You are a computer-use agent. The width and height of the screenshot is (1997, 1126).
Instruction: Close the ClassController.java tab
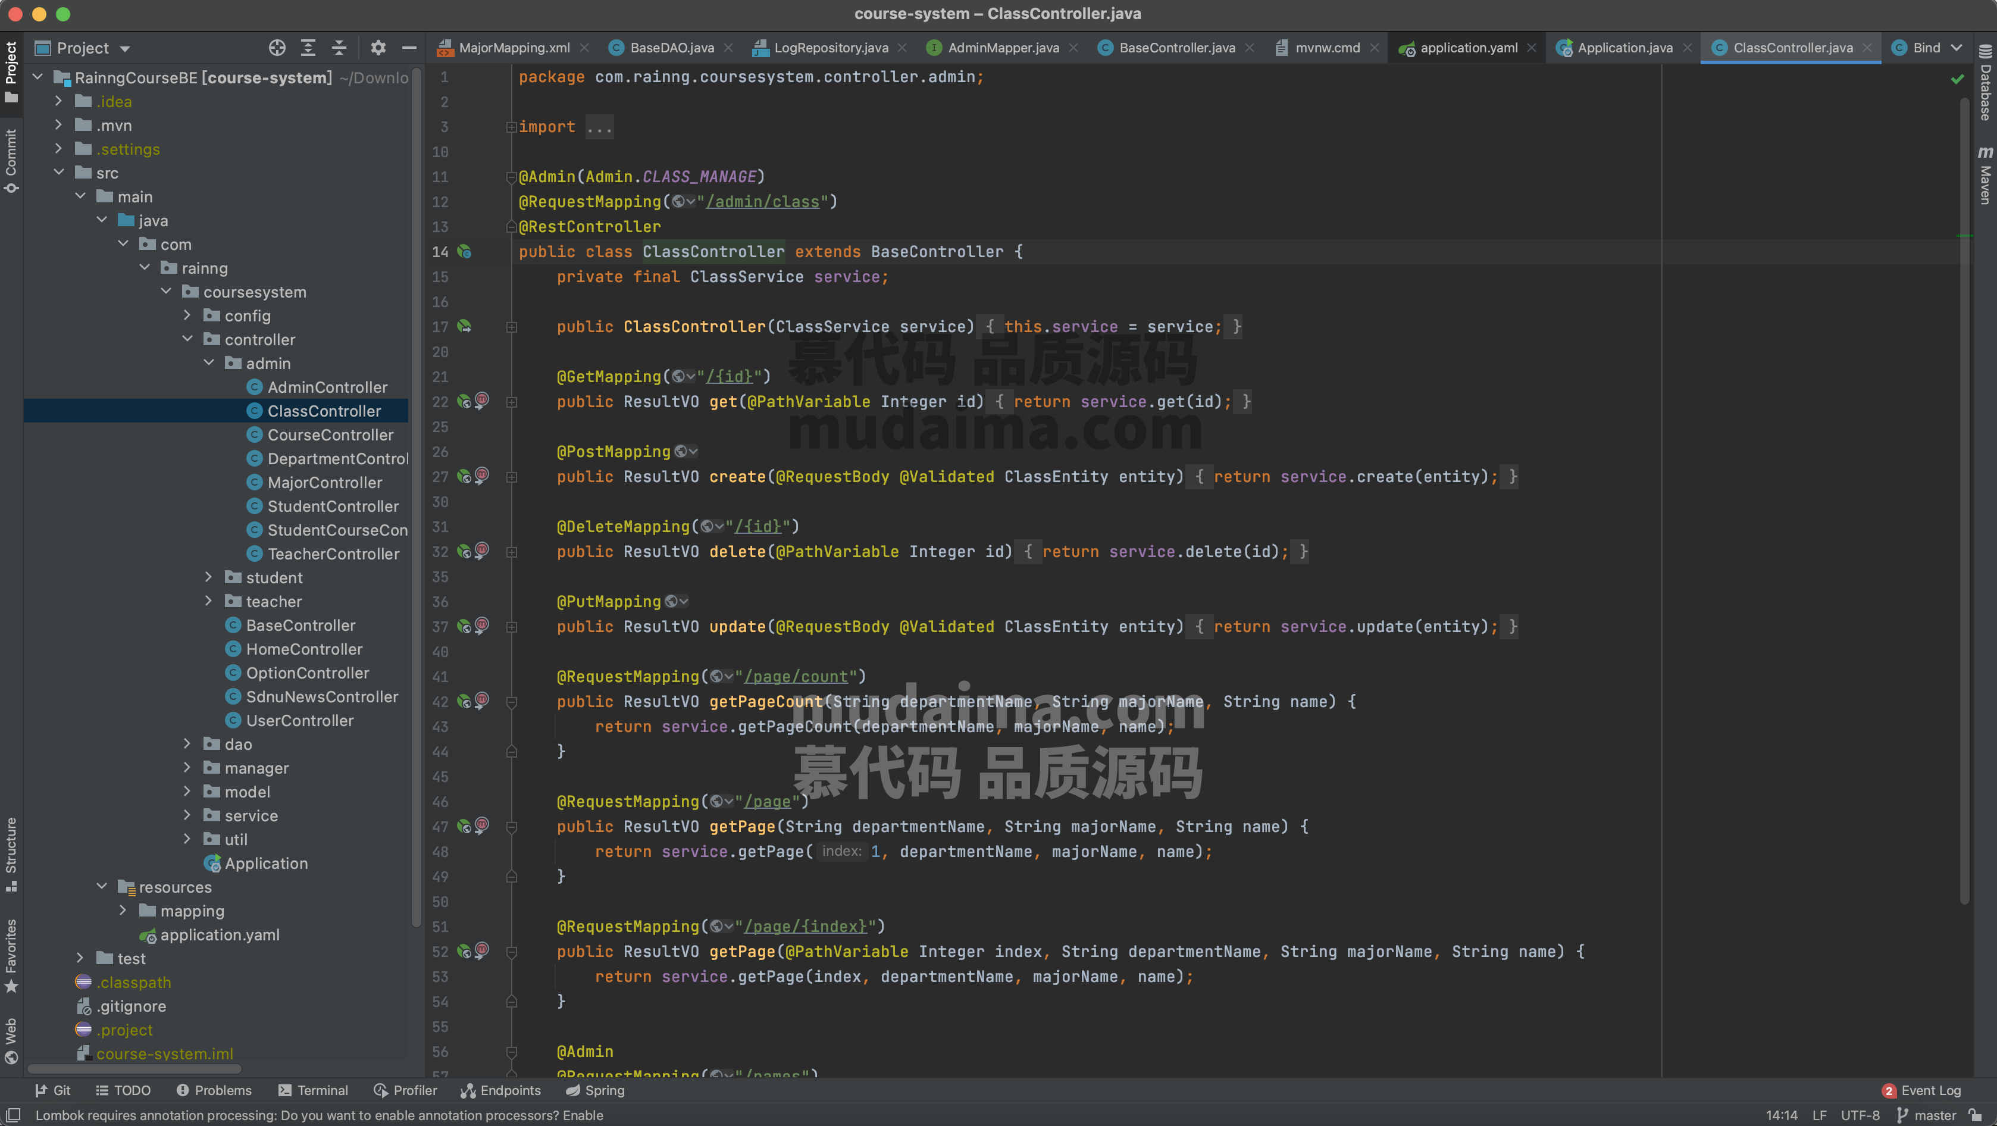(1867, 48)
